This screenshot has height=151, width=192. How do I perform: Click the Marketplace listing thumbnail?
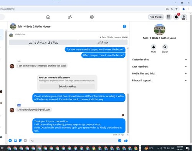coord(11,35)
